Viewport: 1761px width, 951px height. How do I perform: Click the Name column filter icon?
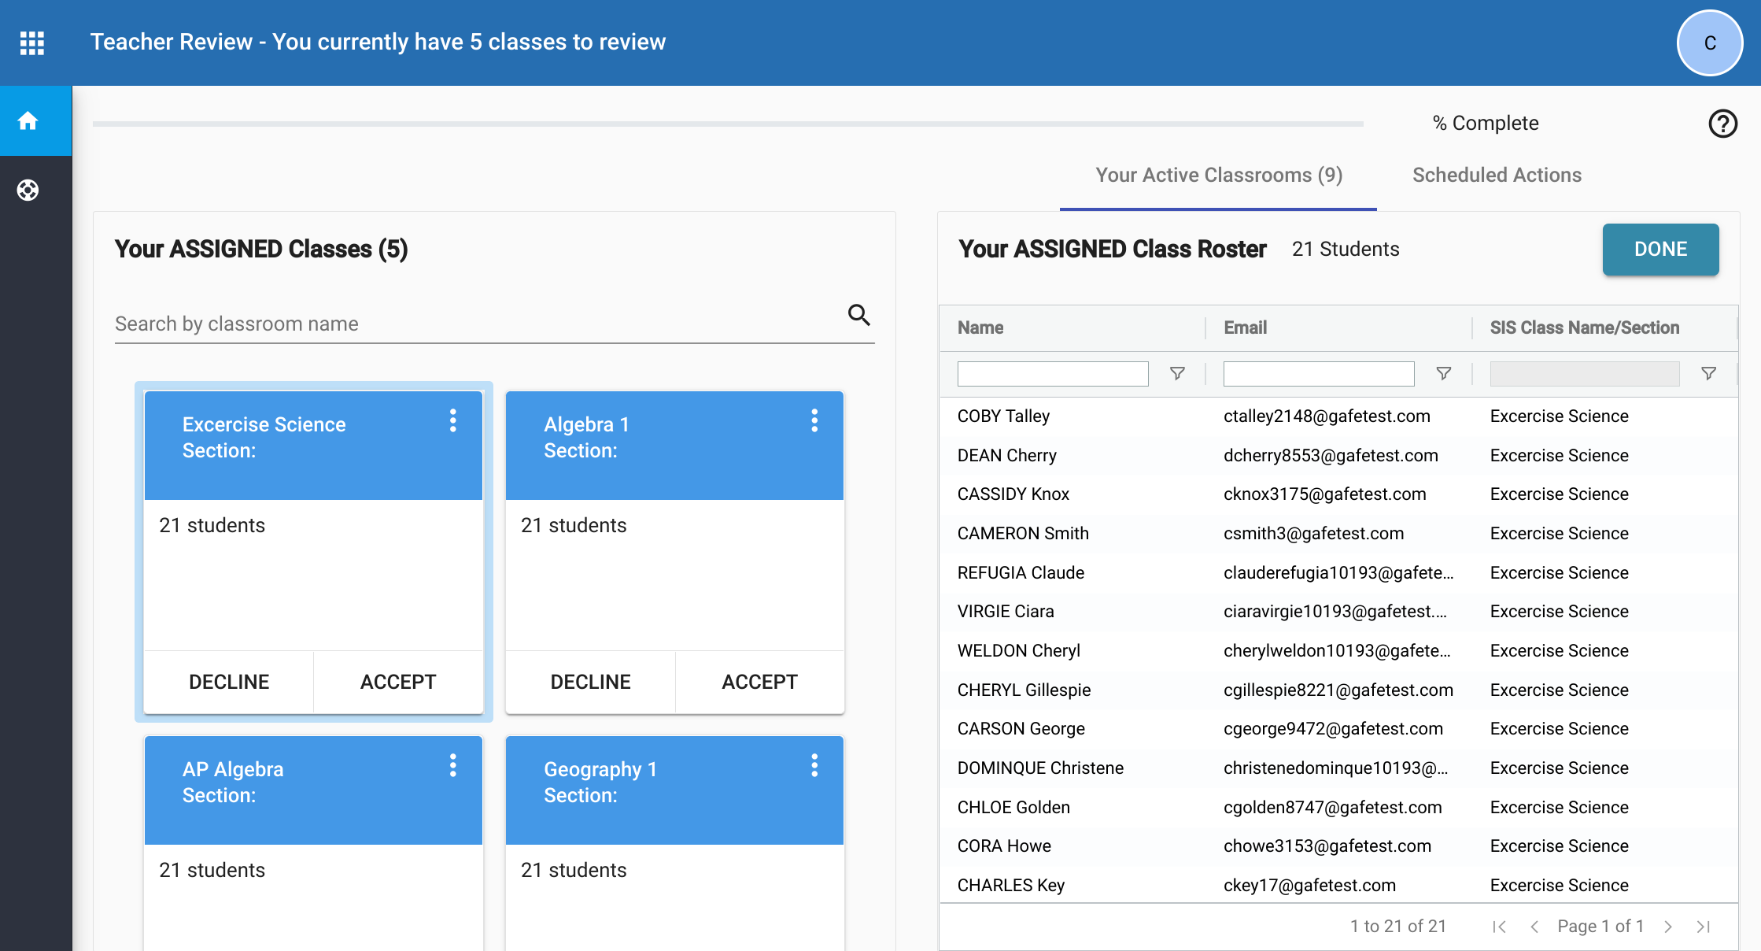[1177, 373]
